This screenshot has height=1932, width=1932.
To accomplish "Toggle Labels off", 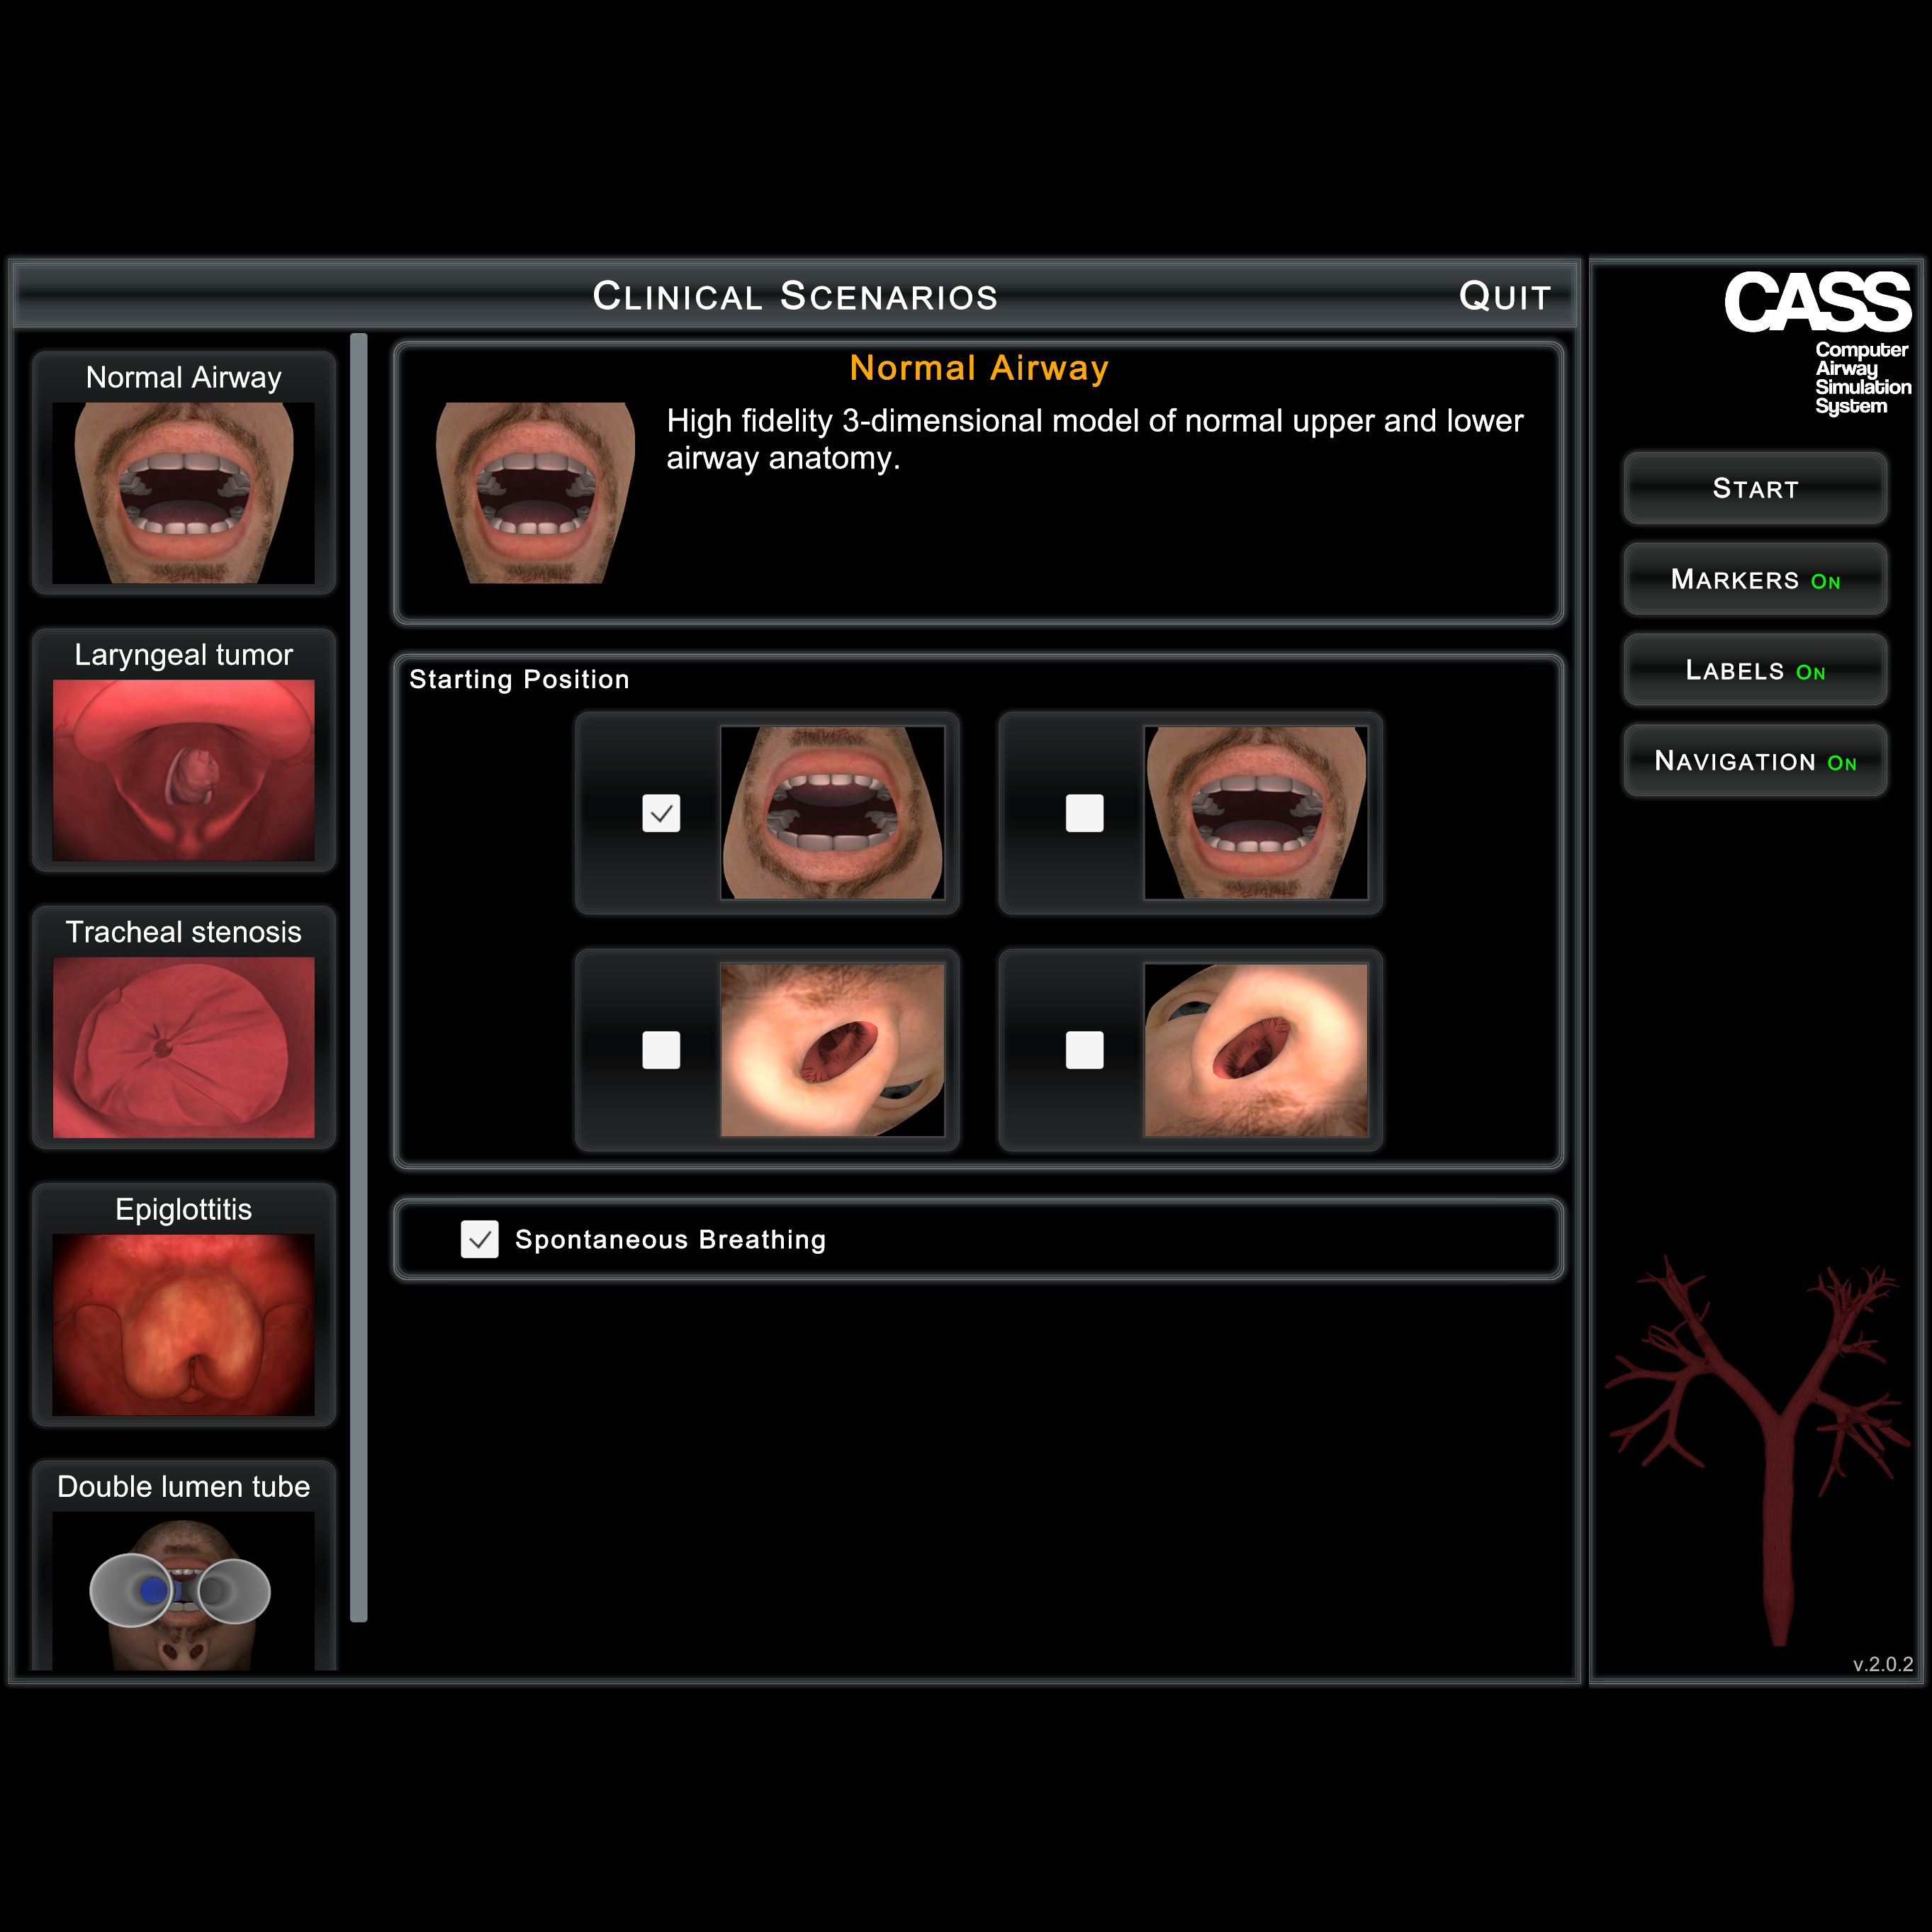I will (1755, 671).
